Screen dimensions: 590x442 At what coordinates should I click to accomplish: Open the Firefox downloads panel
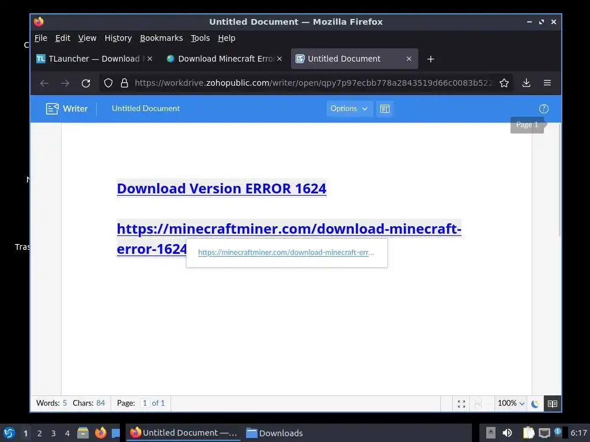[x=527, y=83]
